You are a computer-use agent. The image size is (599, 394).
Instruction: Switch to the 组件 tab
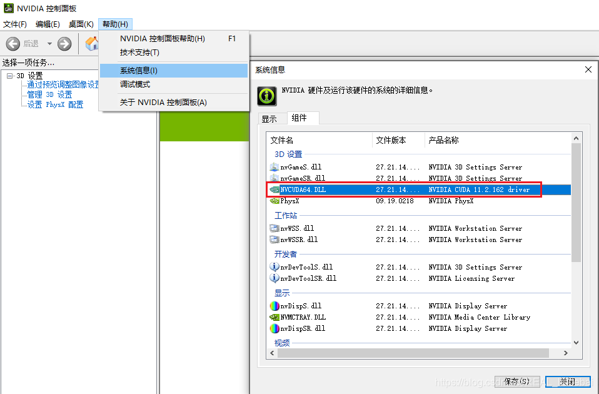[303, 118]
